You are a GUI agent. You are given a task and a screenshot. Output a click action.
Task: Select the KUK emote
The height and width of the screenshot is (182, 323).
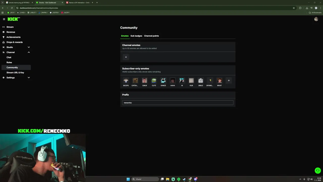click(x=191, y=81)
